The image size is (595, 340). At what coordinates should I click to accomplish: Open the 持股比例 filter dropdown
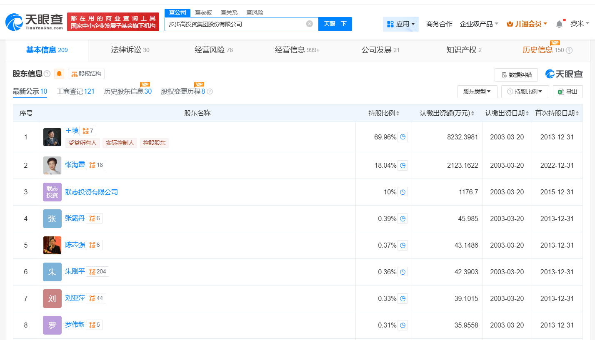pos(524,92)
